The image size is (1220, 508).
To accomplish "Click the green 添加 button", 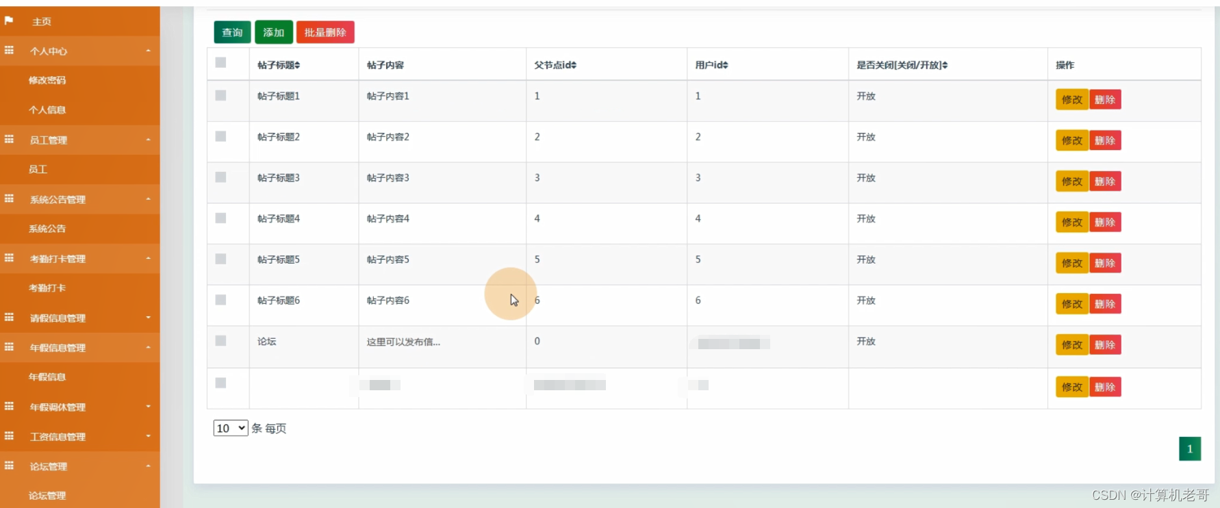I will coord(274,32).
